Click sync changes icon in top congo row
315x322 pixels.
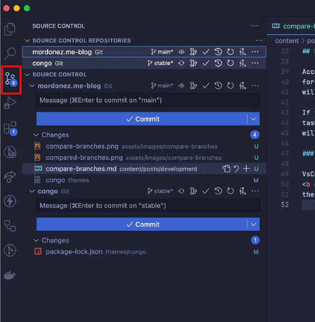(x=181, y=63)
